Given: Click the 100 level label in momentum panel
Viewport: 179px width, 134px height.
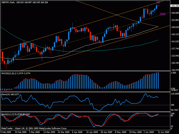Looking at the screenshot, I should 172,105.
